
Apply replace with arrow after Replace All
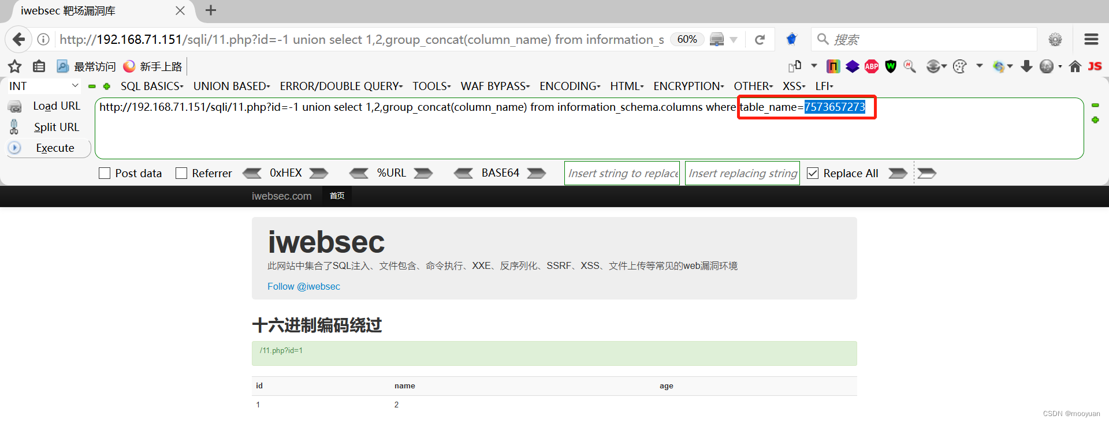(x=898, y=173)
